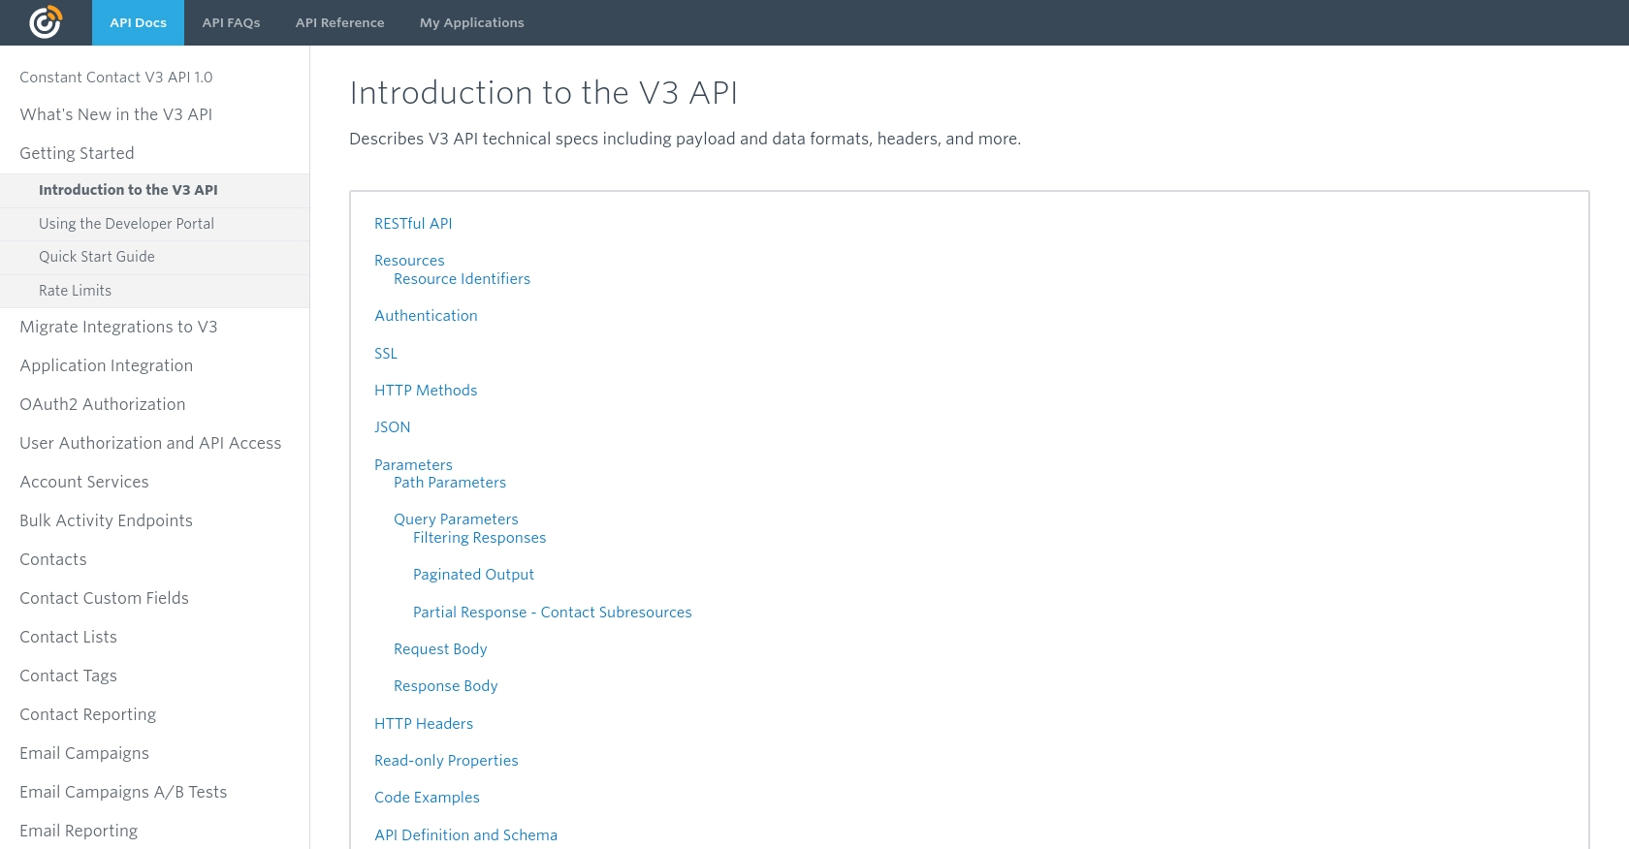Open Email Campaigns A/B Tests section

(123, 793)
